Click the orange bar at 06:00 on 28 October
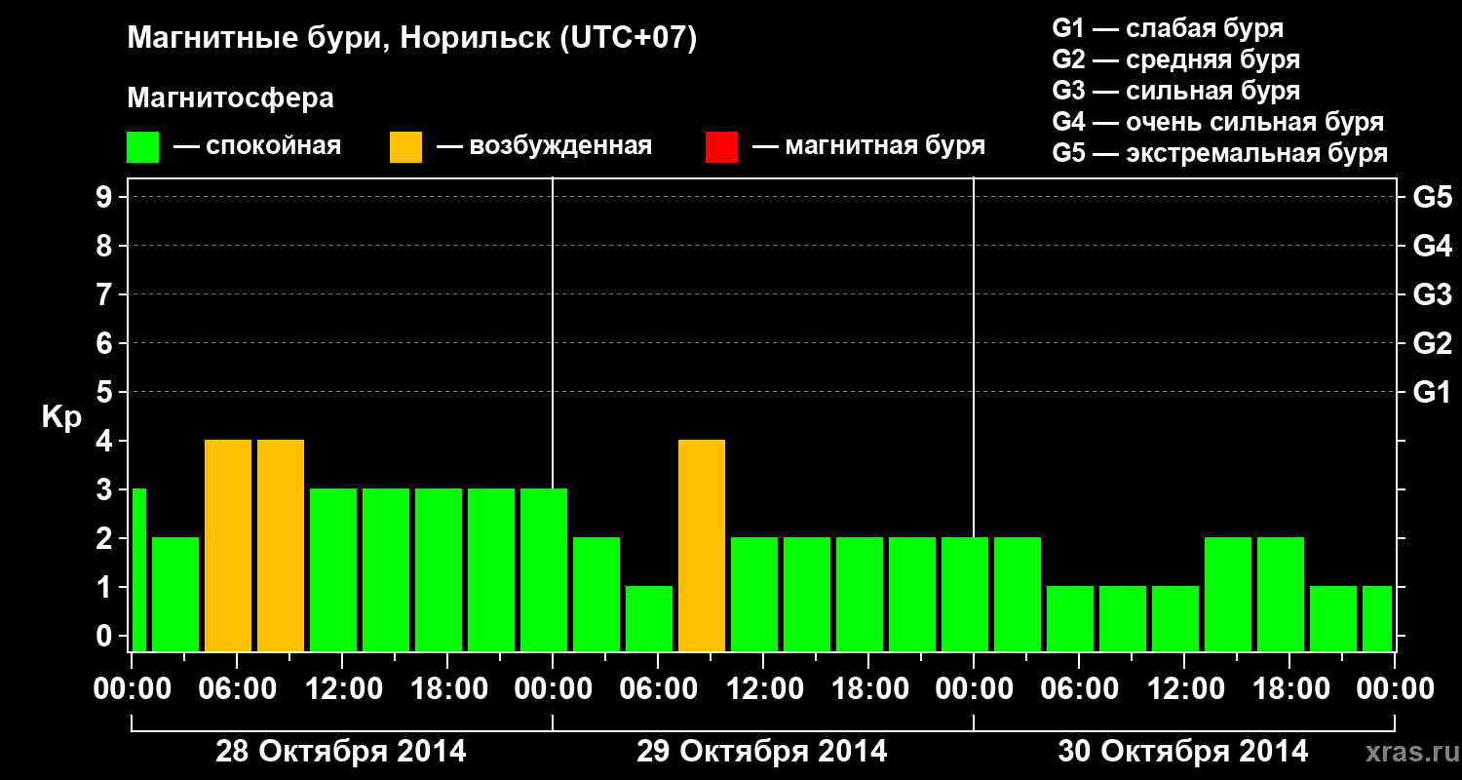The width and height of the screenshot is (1462, 780). [228, 545]
